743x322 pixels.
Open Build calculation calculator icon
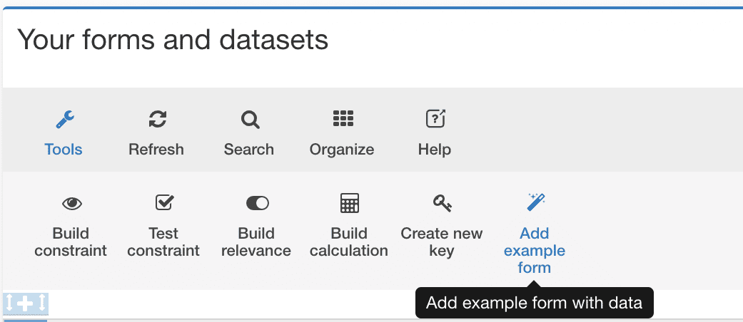(350, 203)
